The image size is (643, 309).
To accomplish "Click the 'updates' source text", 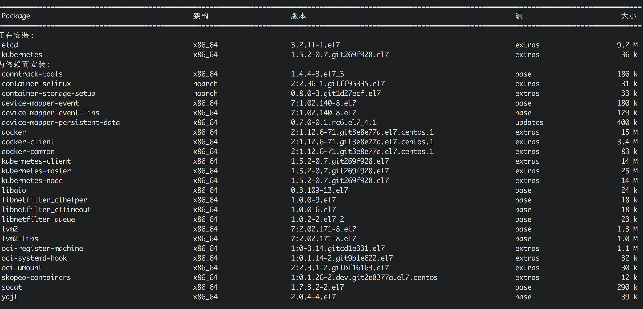I will [529, 122].
